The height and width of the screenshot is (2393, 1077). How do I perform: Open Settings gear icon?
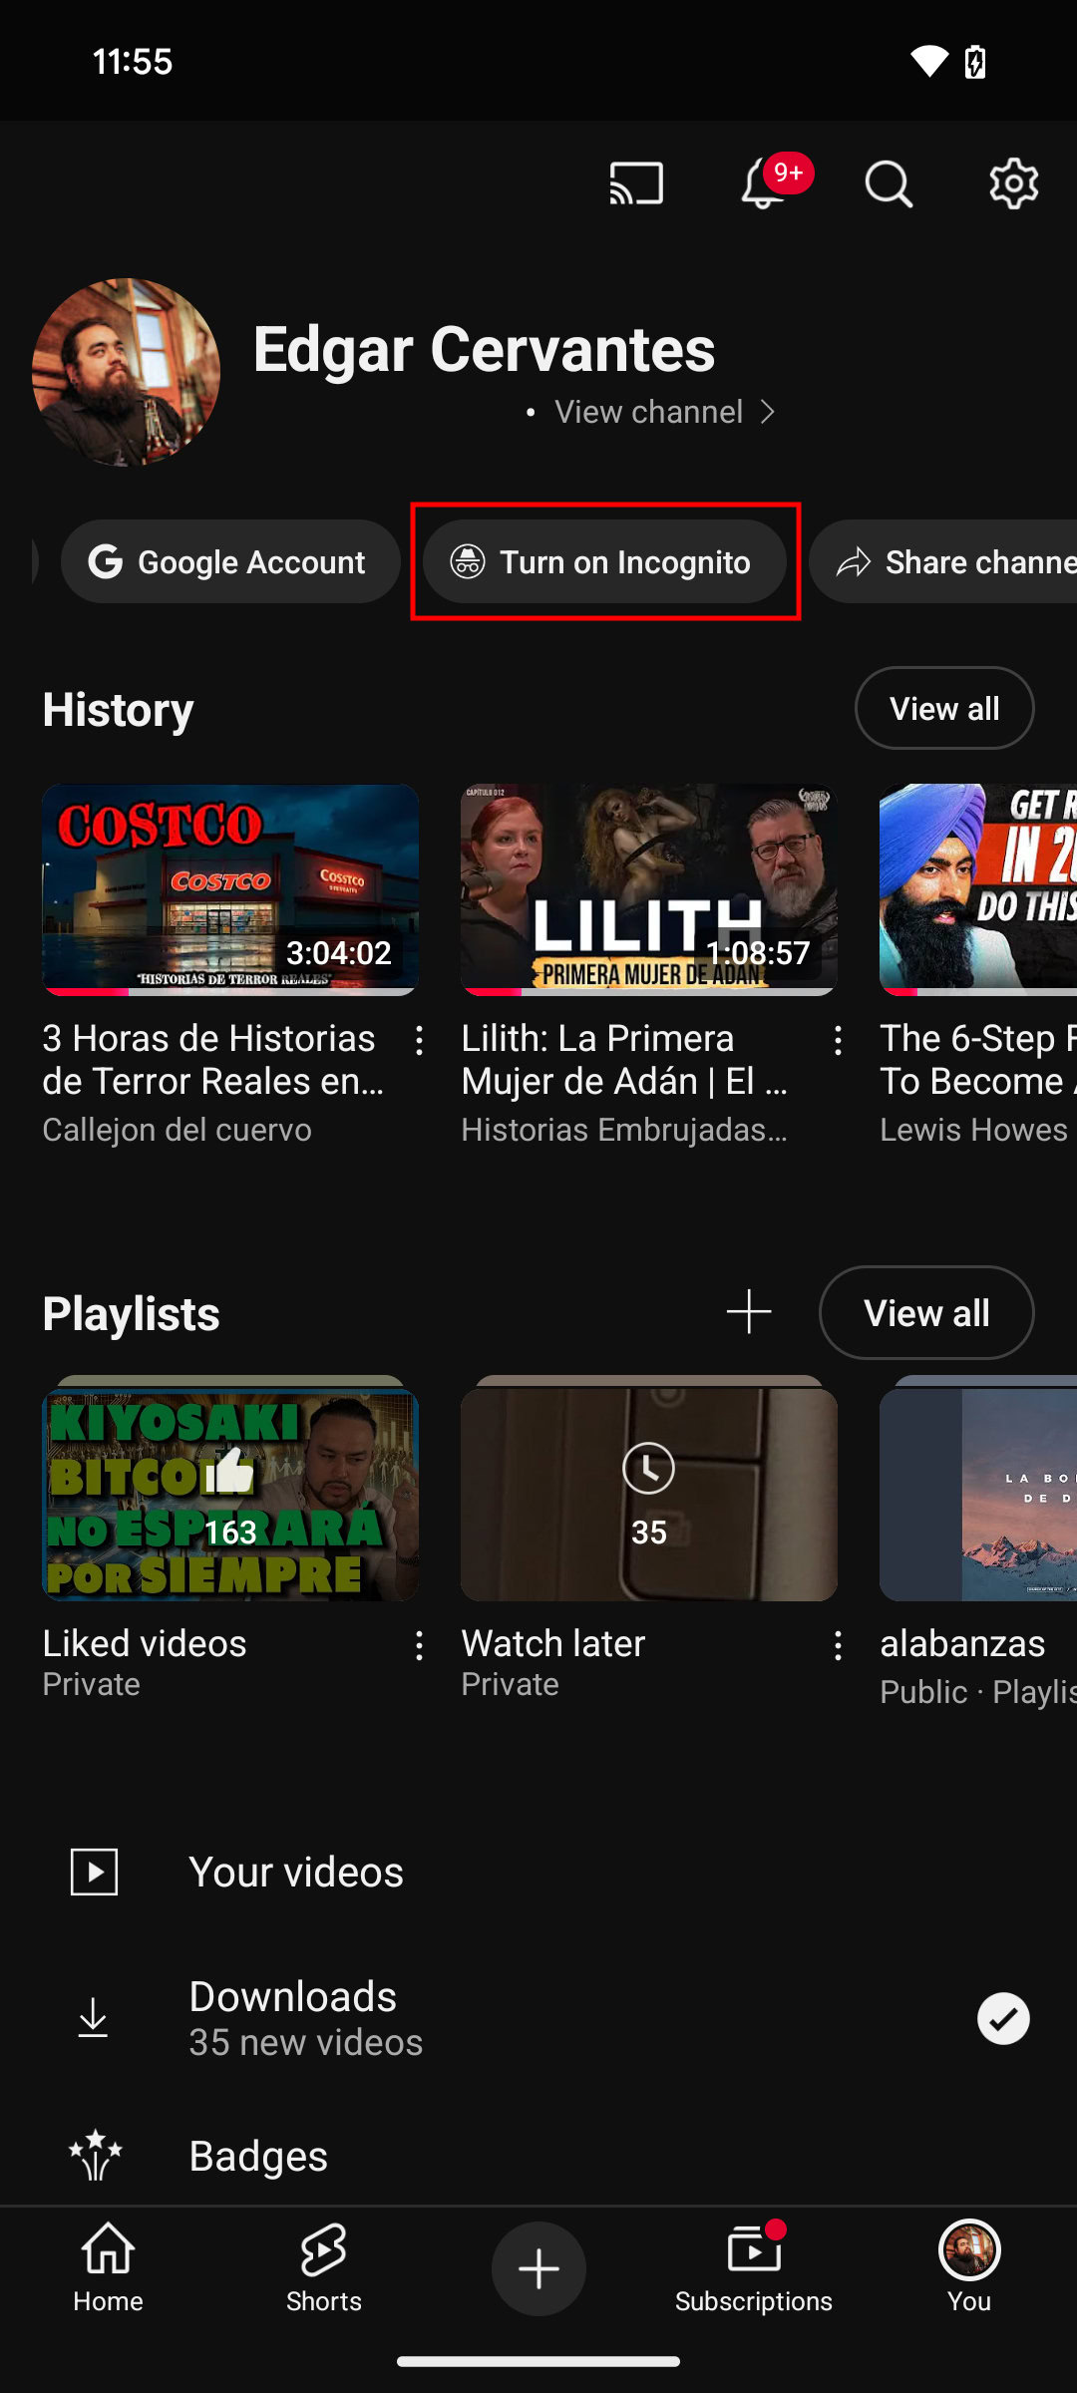1013,183
